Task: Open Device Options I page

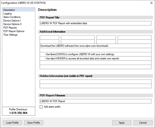Action: point(12,21)
